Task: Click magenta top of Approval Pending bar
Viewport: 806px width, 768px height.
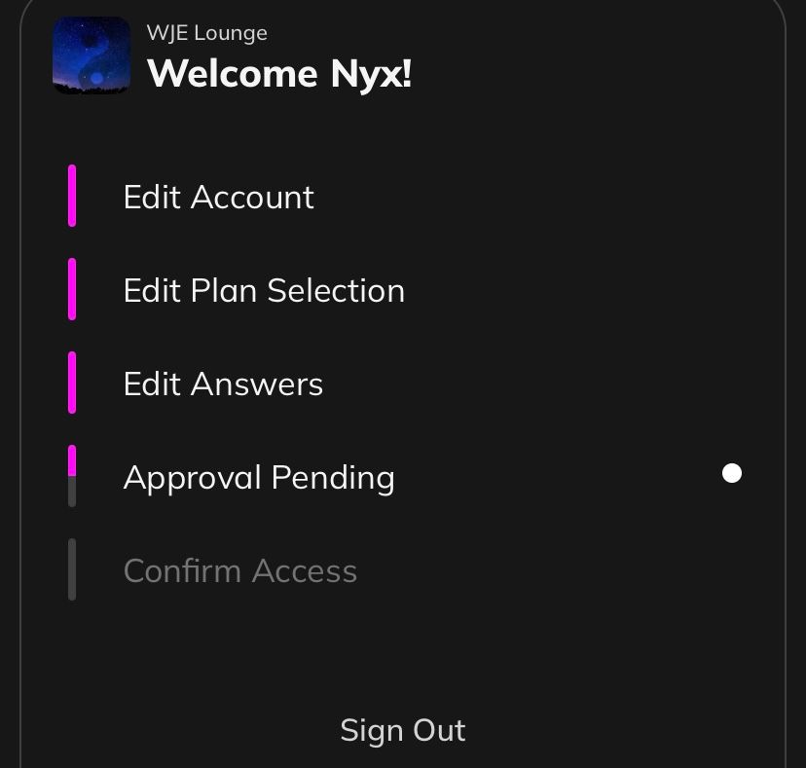Action: (x=72, y=460)
